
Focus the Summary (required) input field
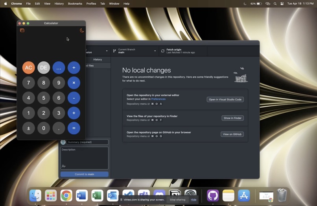click(x=88, y=142)
